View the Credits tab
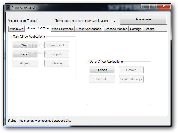The image size is (178, 133). point(149,29)
